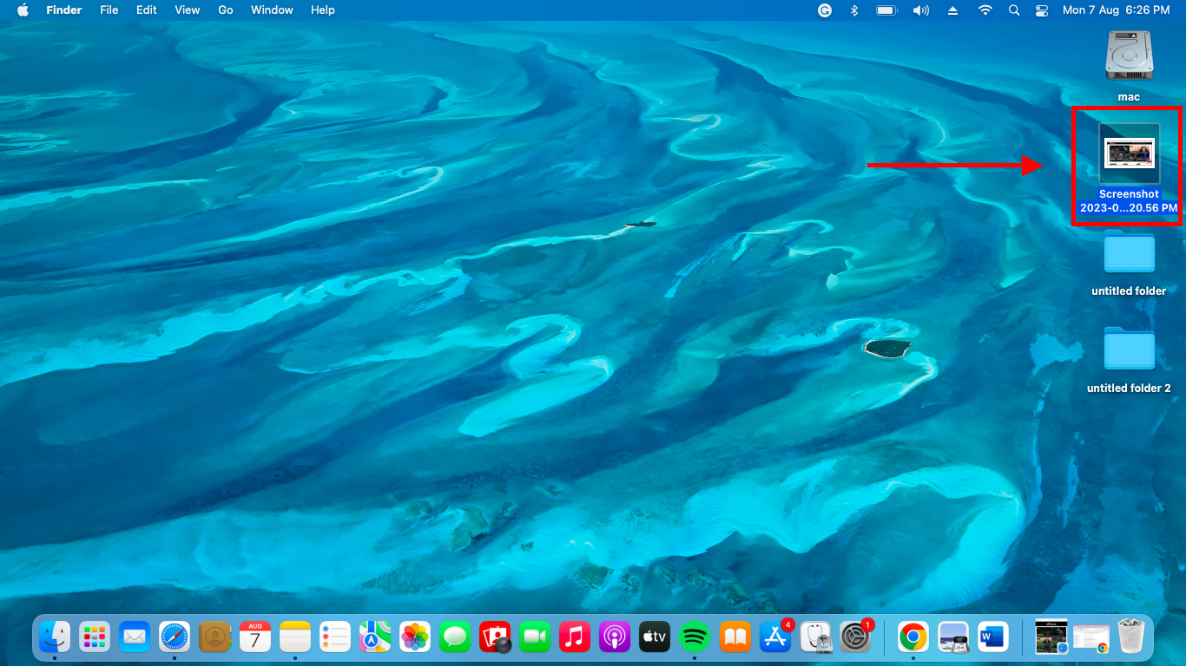Launch FaceTime from the Dock
Viewport: 1186px width, 666px height.
535,637
